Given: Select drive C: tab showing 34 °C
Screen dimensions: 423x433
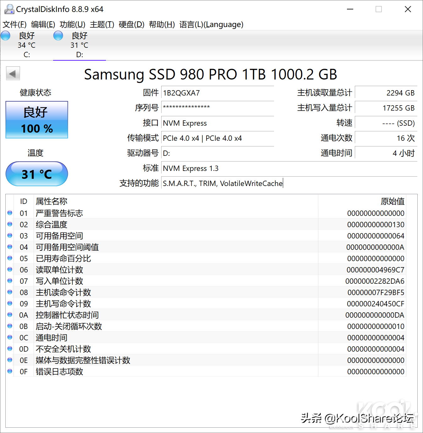Looking at the screenshot, I should click(27, 45).
